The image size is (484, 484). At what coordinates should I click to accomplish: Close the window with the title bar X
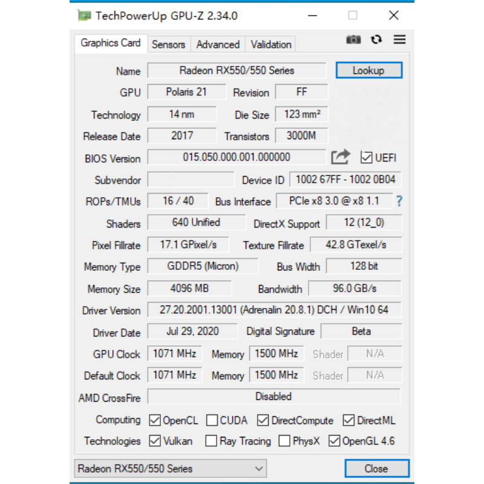[394, 16]
